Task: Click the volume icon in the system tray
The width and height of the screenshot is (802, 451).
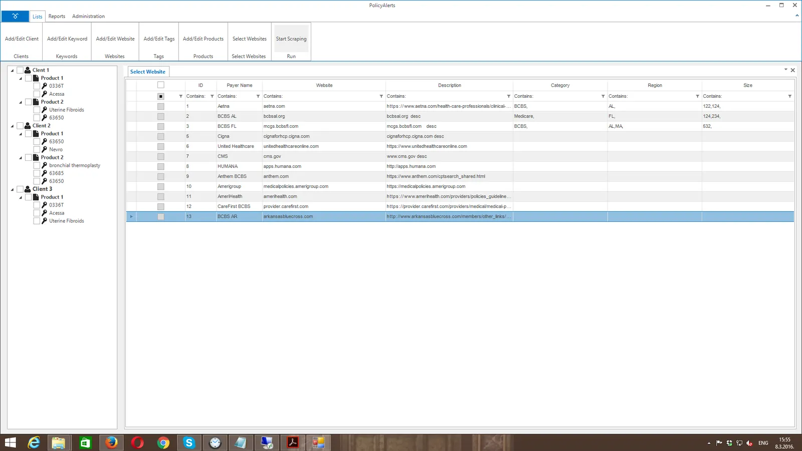Action: pyautogui.click(x=749, y=443)
